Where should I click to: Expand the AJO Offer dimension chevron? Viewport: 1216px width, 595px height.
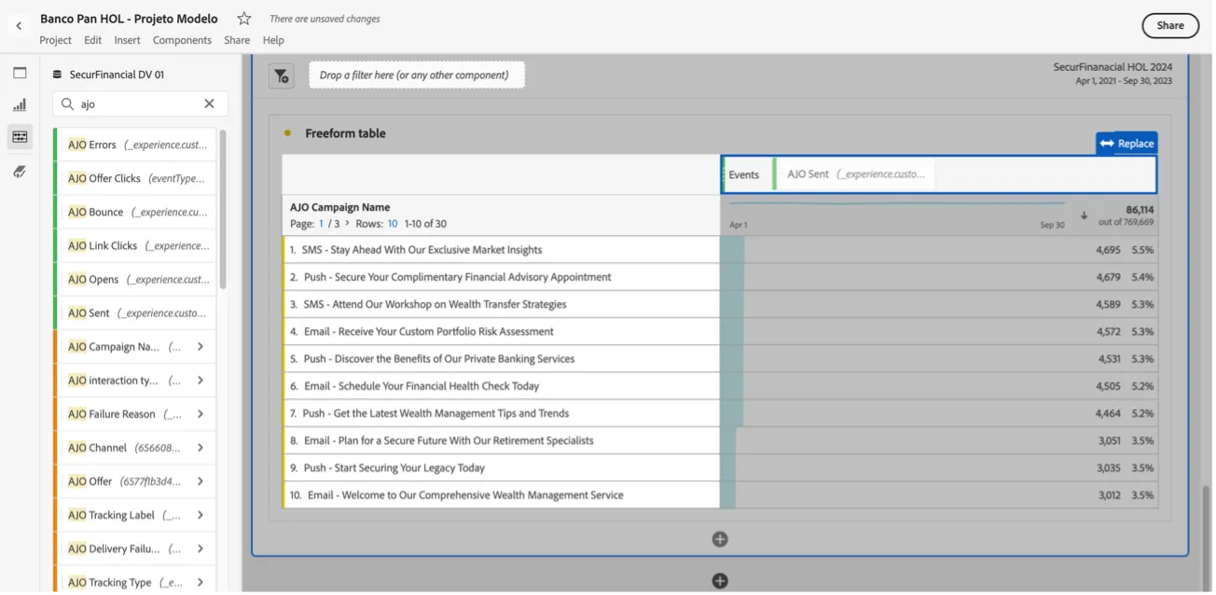200,481
